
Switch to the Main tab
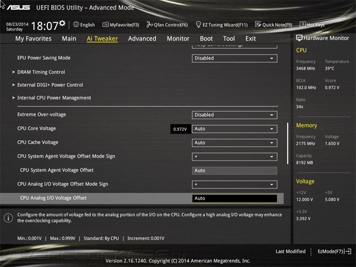point(69,38)
